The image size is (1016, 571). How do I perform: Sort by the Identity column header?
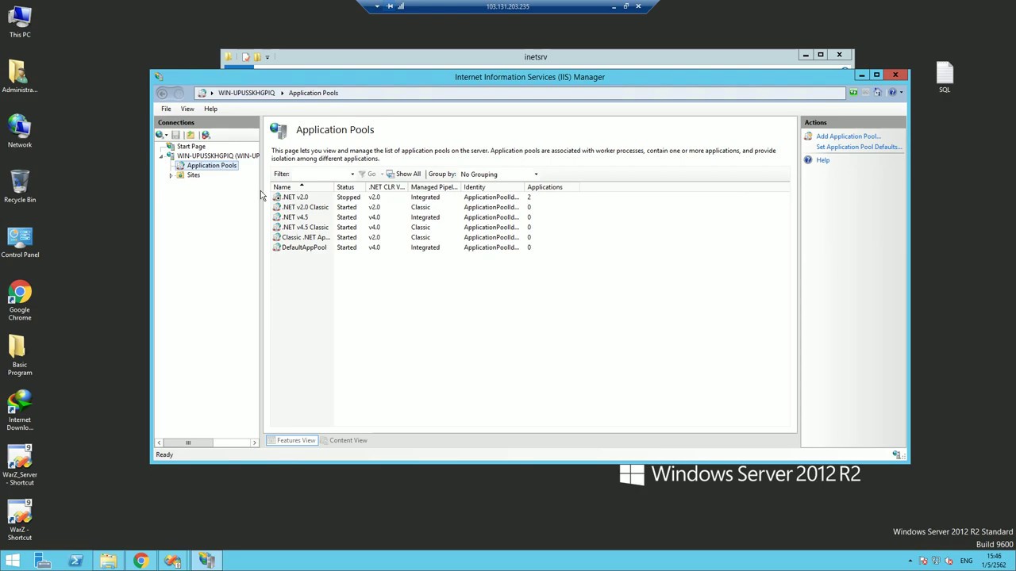point(493,187)
